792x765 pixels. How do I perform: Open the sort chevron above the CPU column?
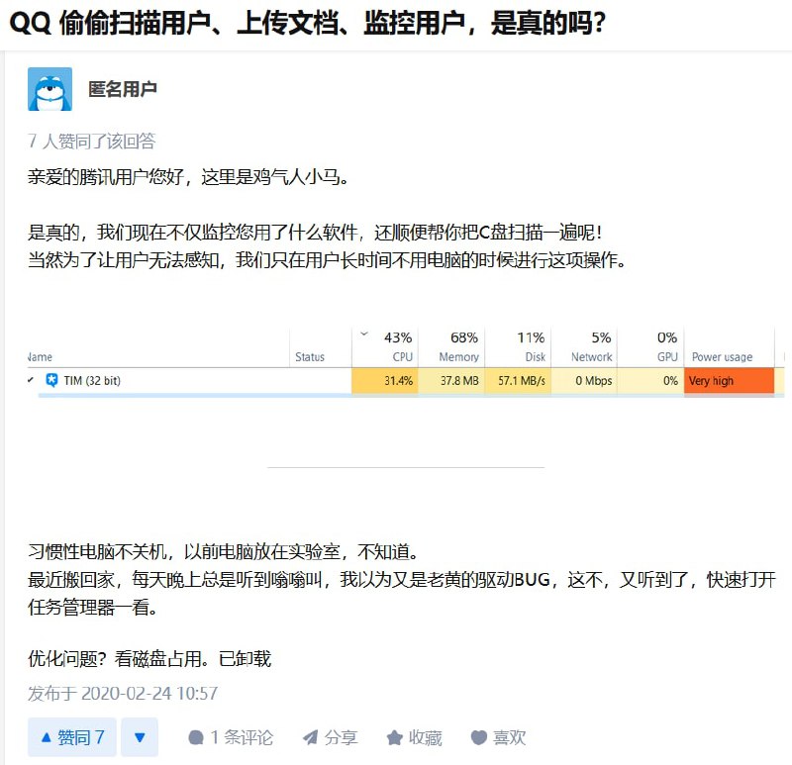click(x=363, y=335)
